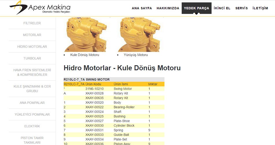The height and width of the screenshot is (145, 275).
Task: Select part code XKAY-00524
Action: [95, 112]
